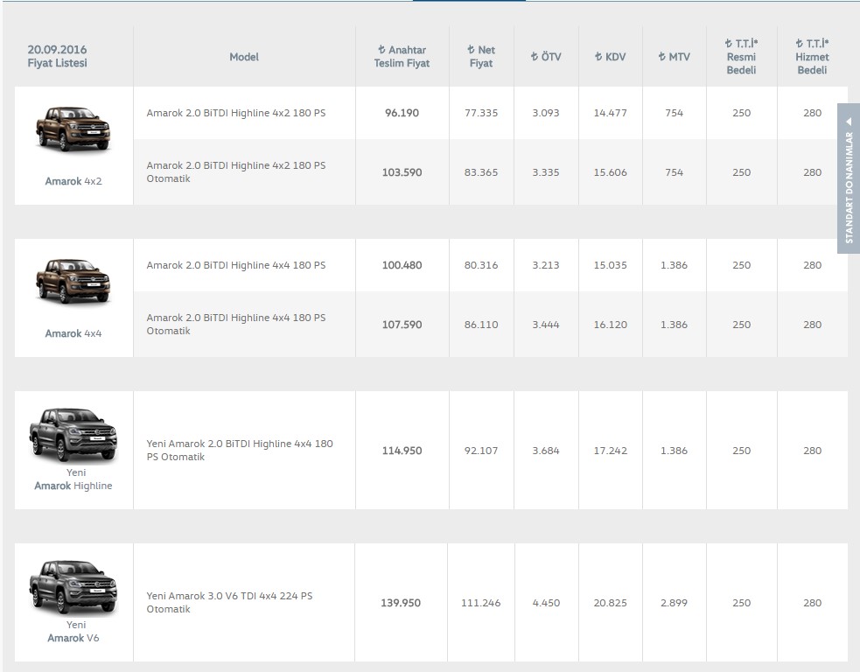
Task: Select the Yeni Amarok V6 truck picture
Action: coord(73,586)
